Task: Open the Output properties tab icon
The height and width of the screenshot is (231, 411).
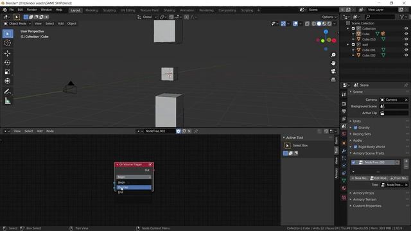Action: [344, 111]
